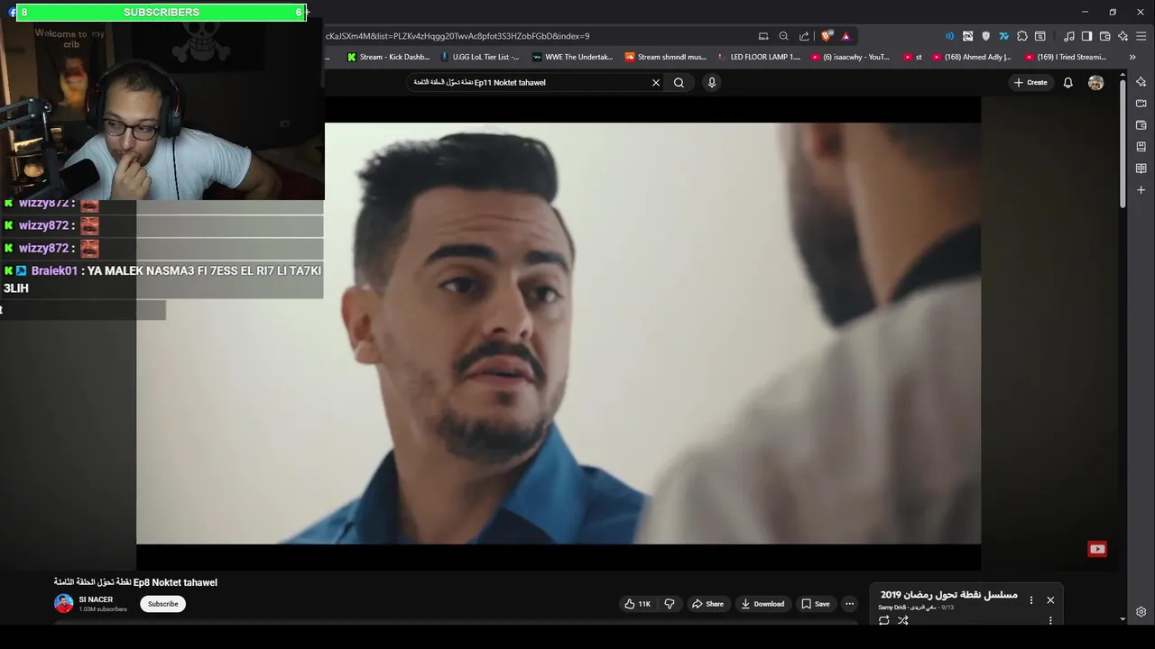This screenshot has width=1155, height=649.
Task: Dislike the video
Action: click(x=670, y=604)
